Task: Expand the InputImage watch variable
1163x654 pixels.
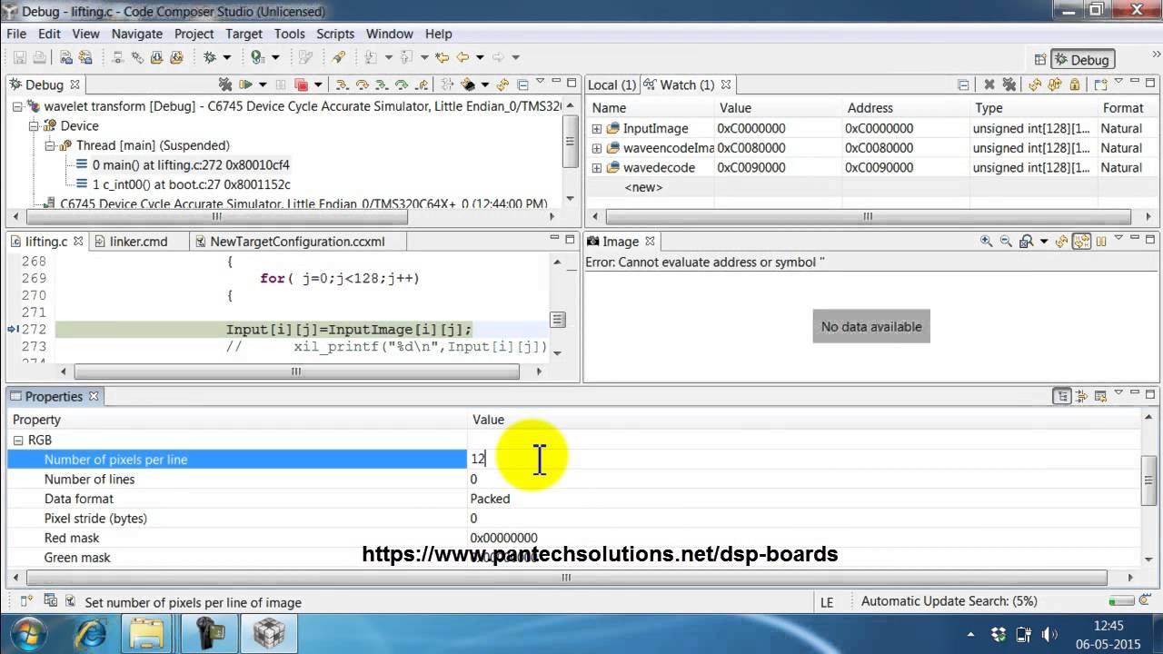Action: [597, 129]
